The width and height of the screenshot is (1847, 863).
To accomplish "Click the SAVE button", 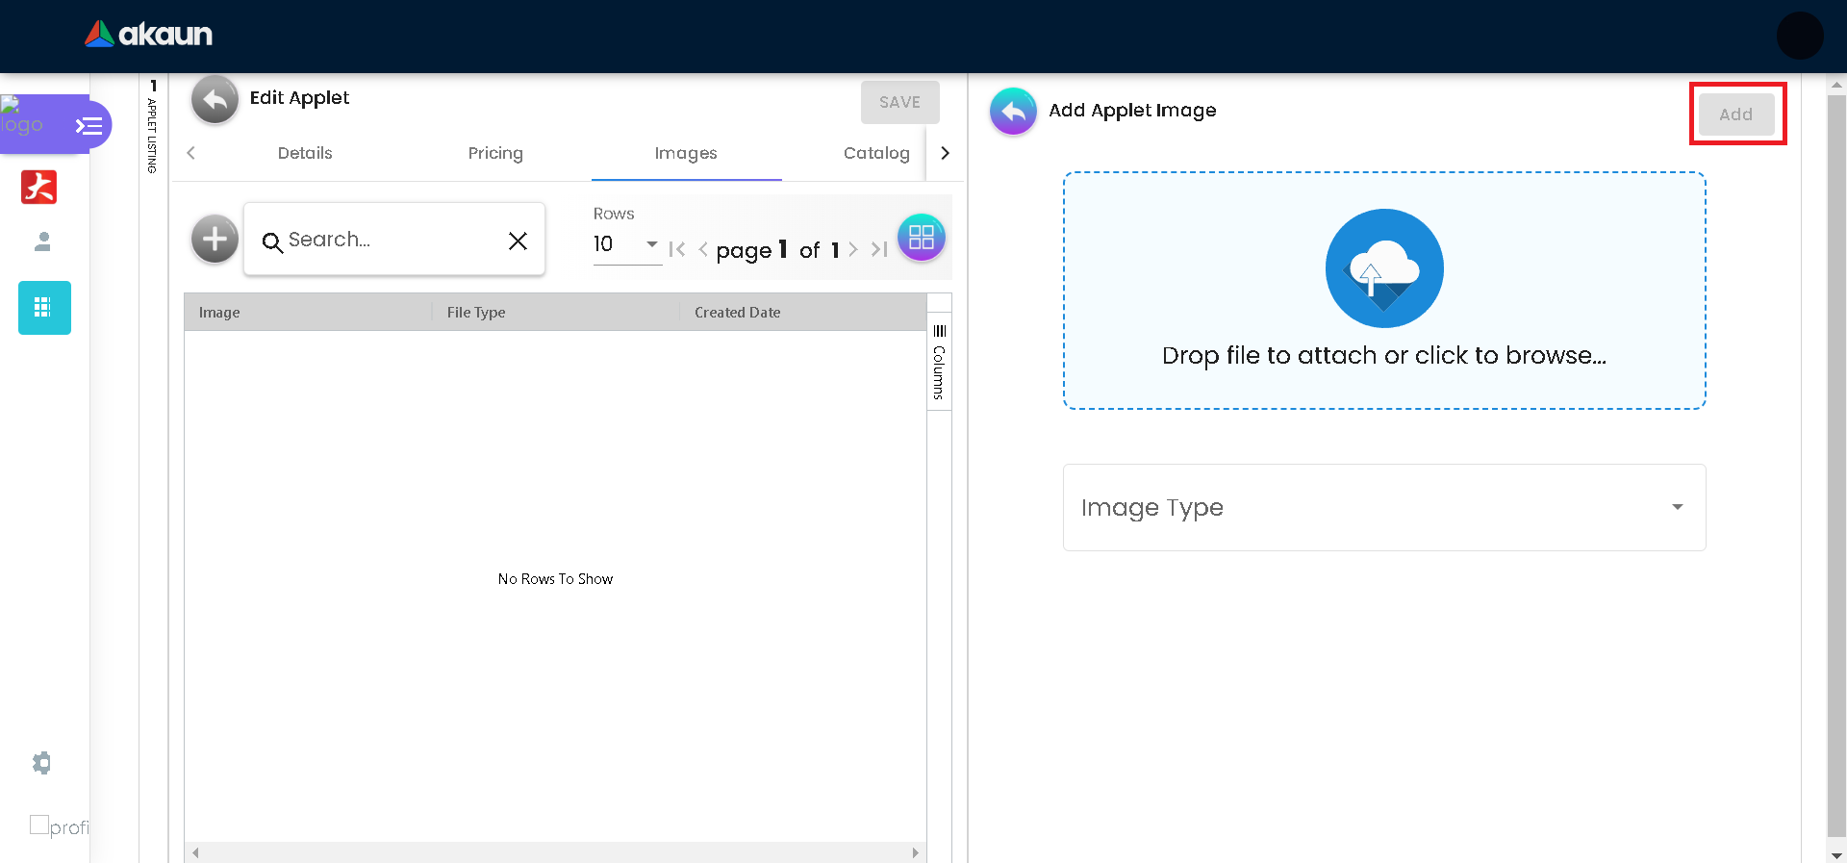I will click(x=899, y=102).
